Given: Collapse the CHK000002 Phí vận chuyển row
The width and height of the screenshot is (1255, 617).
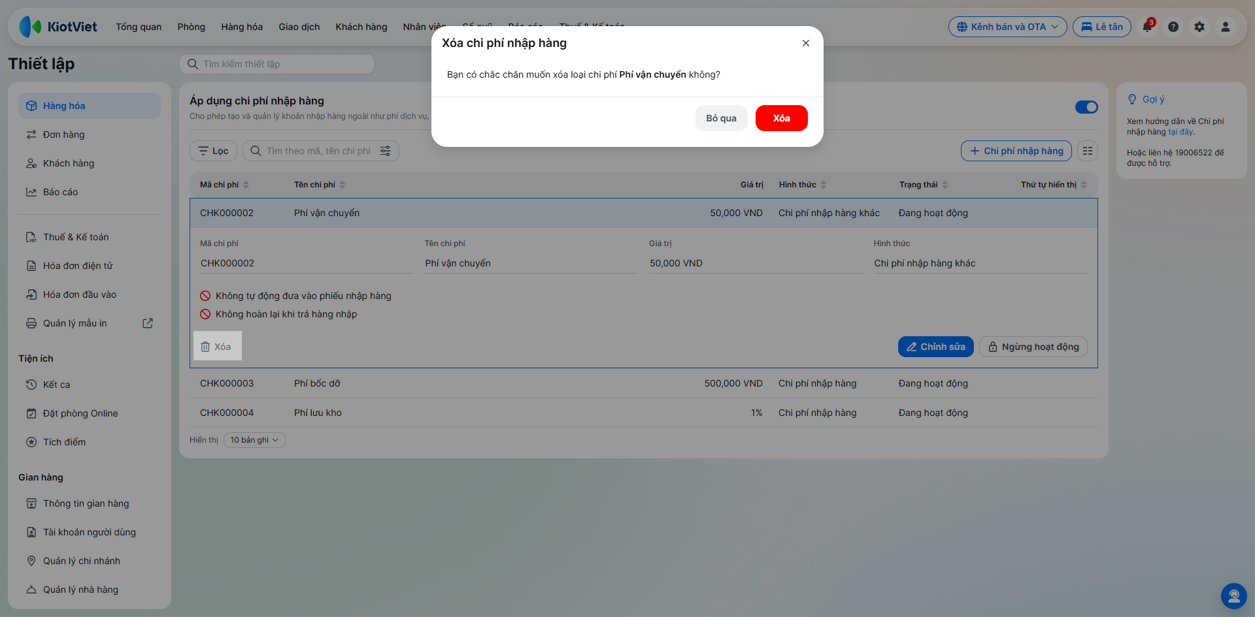Looking at the screenshot, I should click(x=644, y=213).
